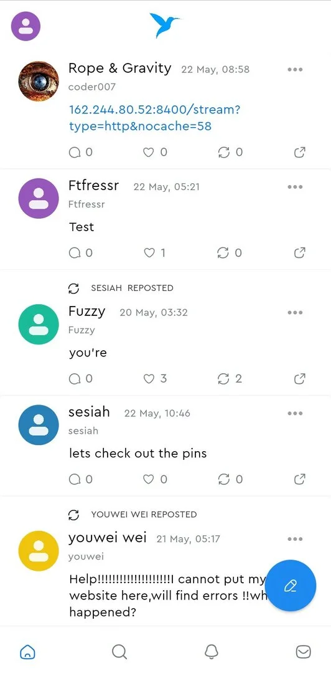
Task: Reply to sesiah's pins post
Action: 75,479
